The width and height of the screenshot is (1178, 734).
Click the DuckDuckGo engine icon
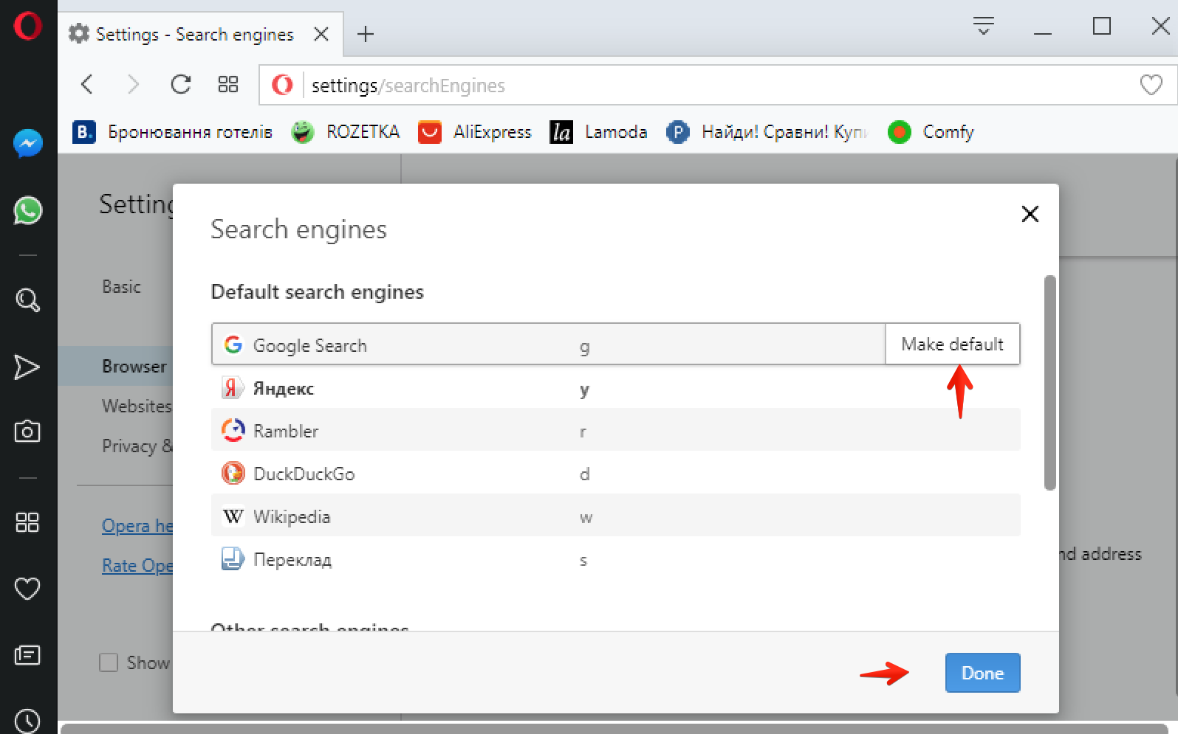pos(233,473)
